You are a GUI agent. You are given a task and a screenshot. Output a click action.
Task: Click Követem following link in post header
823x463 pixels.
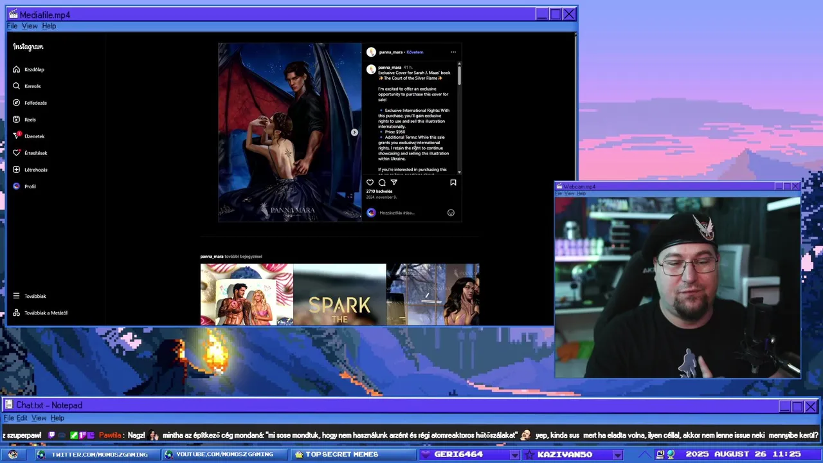coord(415,52)
